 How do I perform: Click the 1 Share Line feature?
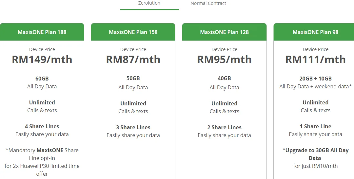[x=315, y=126]
